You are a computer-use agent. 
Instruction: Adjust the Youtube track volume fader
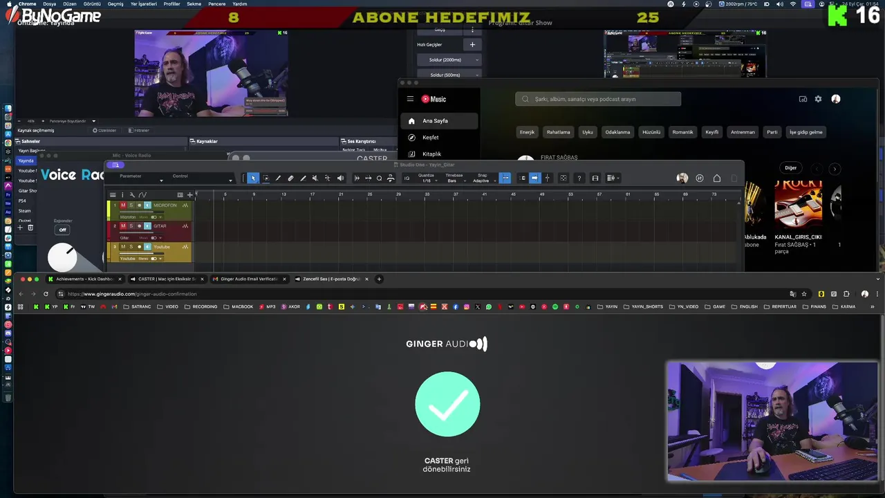tap(142, 253)
